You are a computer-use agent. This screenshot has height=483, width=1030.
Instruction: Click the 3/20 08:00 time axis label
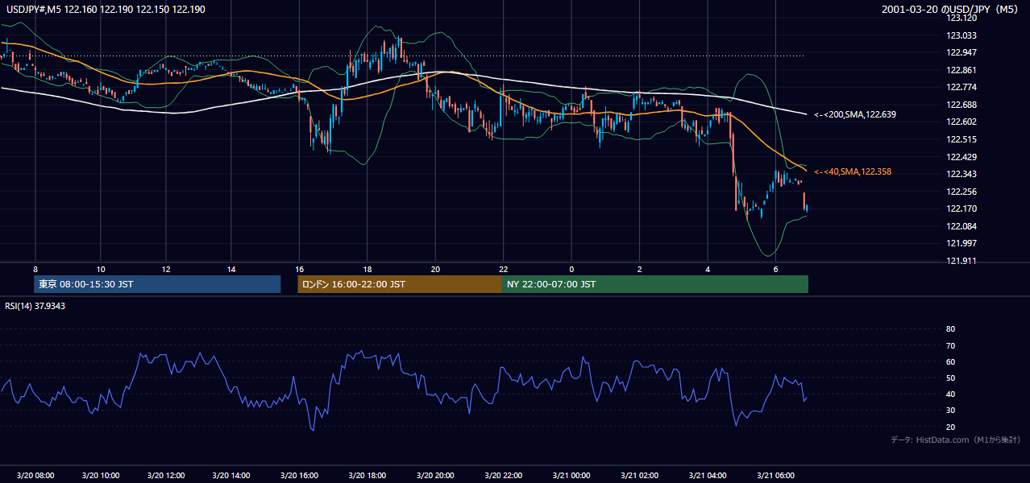[35, 475]
